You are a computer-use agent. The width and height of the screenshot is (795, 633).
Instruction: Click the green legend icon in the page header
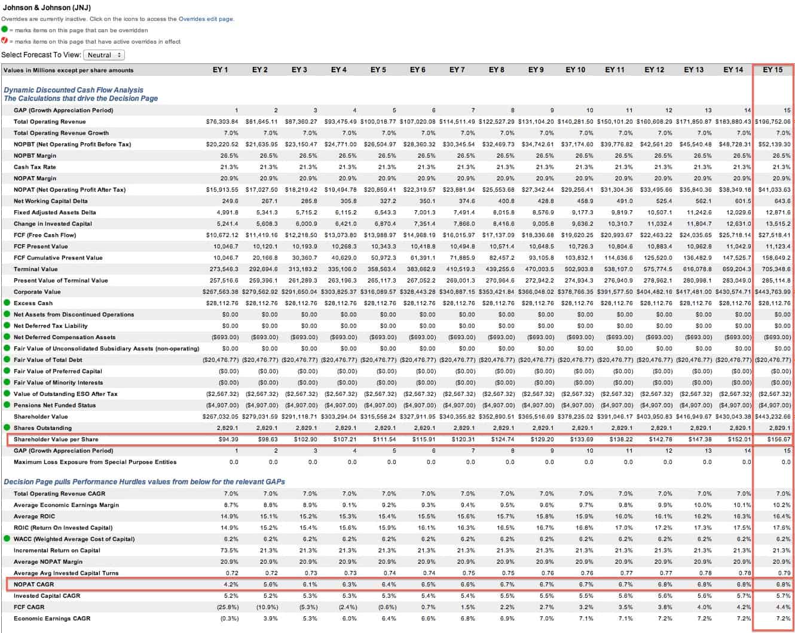(5, 29)
